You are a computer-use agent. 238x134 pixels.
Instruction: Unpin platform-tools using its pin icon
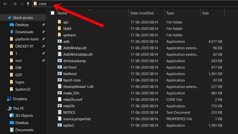click(x=43, y=39)
